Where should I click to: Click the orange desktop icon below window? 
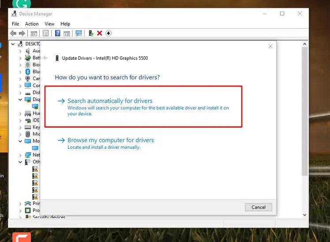click(22, 237)
